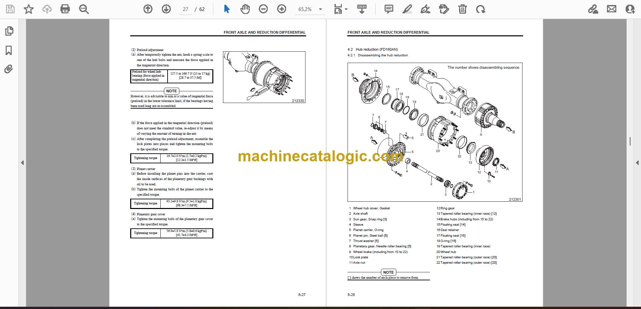
Task: Click the vertical scrollbar thumb
Action: coord(630,141)
